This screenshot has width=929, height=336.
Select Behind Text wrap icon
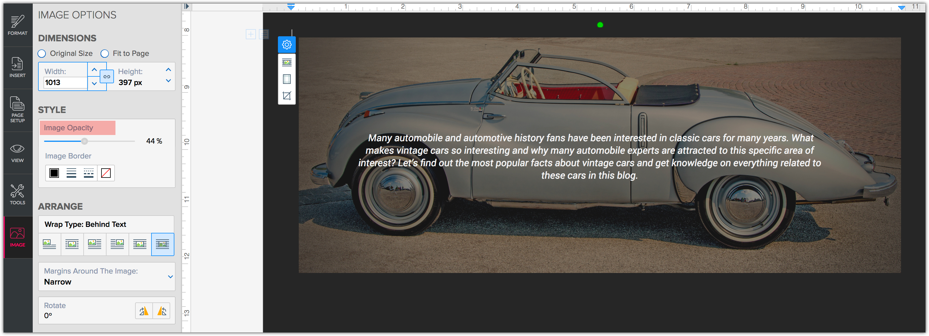tap(163, 244)
